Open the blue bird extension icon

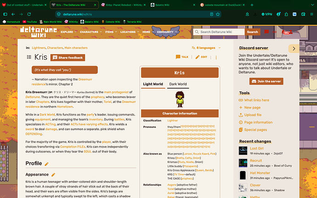(x=294, y=14)
